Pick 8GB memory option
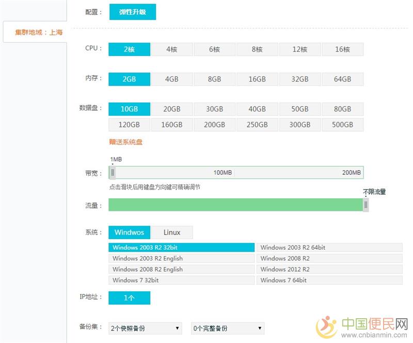The width and height of the screenshot is (413, 343). click(x=214, y=79)
